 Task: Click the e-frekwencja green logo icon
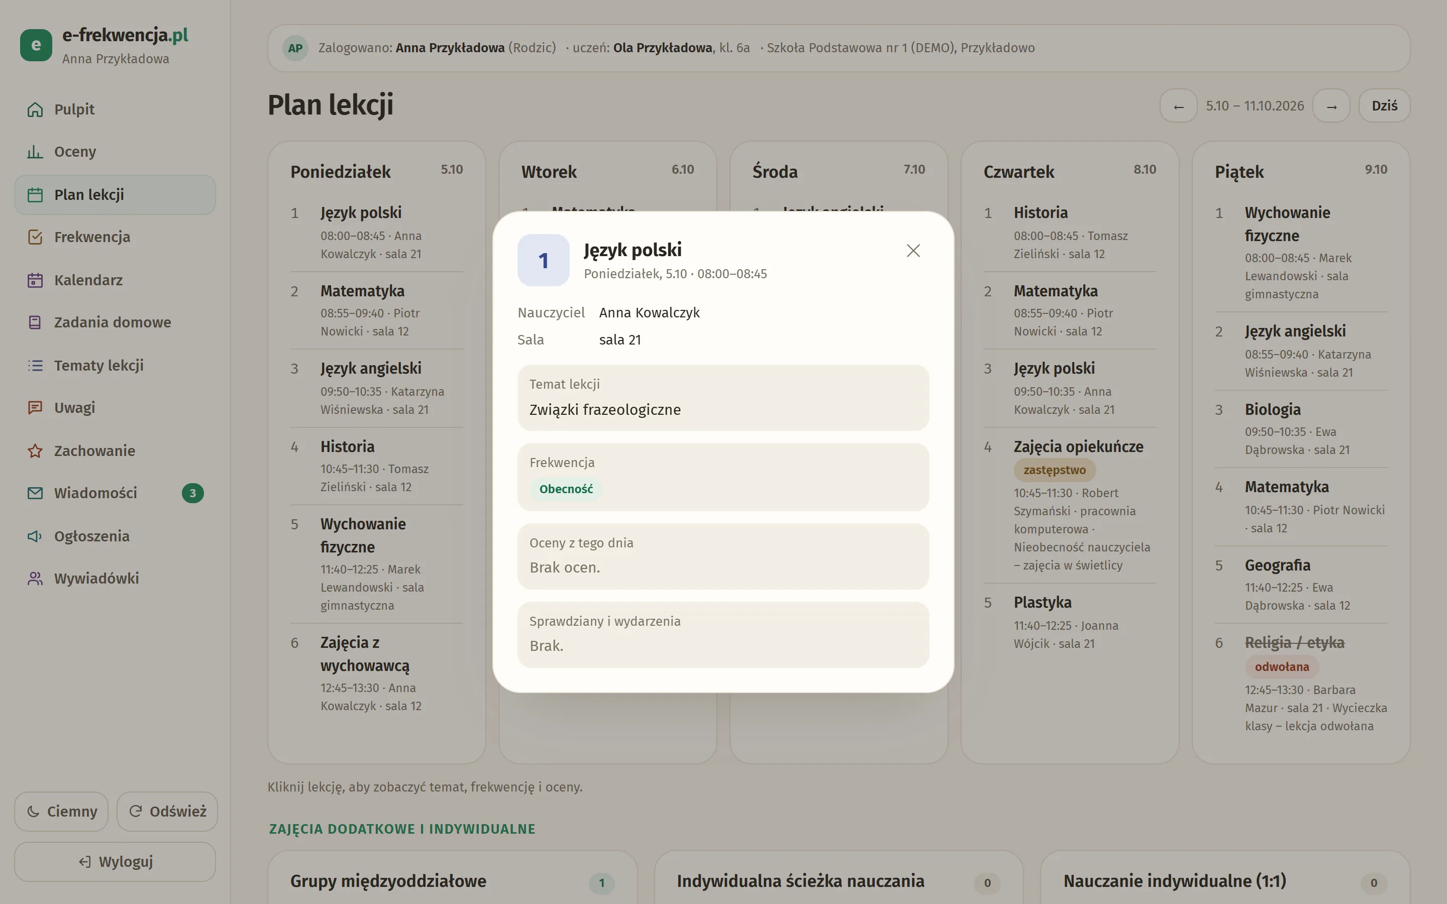click(36, 45)
